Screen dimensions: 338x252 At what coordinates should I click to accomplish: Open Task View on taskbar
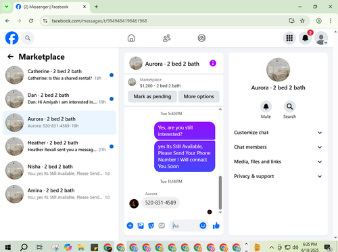click(x=39, y=247)
